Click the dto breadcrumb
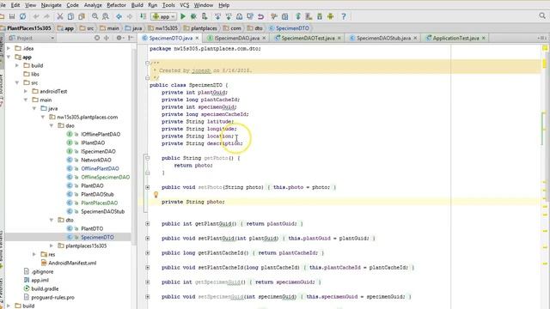Viewport: 550px width, 309px height. pos(255,28)
